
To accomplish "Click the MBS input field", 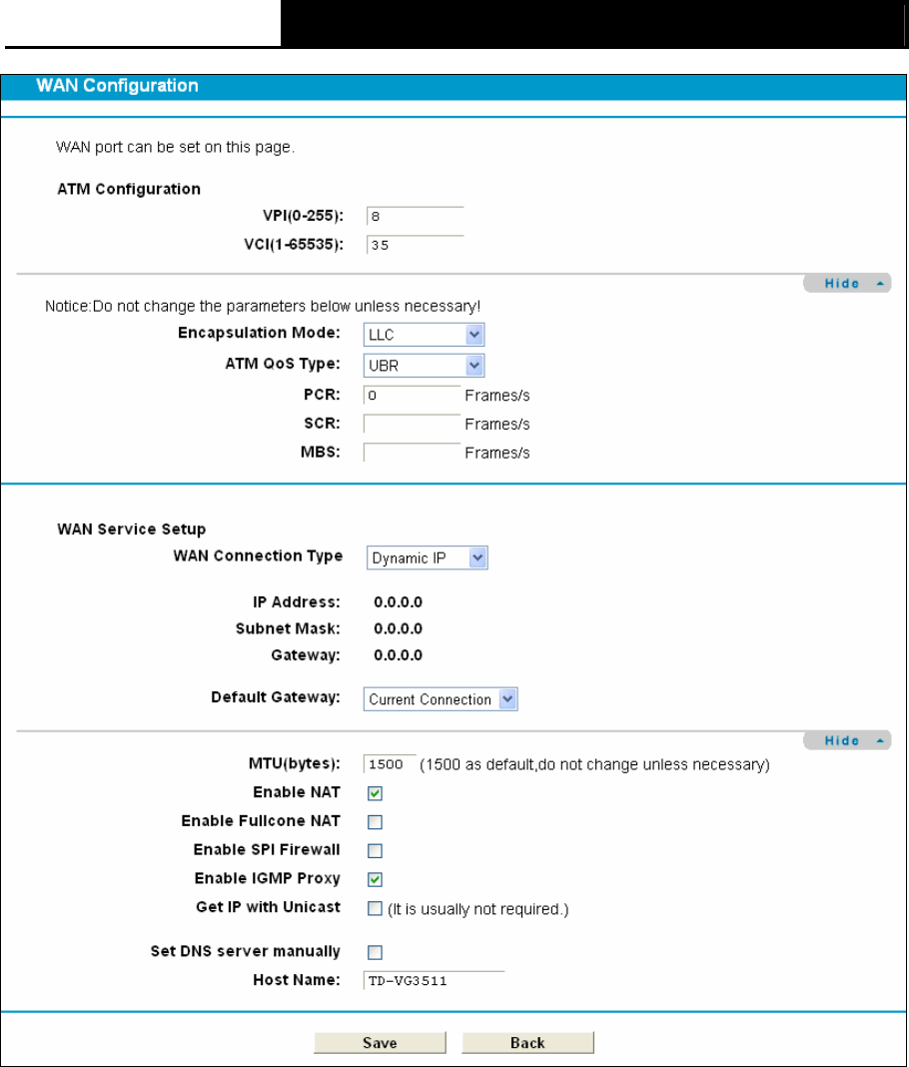I will click(413, 453).
